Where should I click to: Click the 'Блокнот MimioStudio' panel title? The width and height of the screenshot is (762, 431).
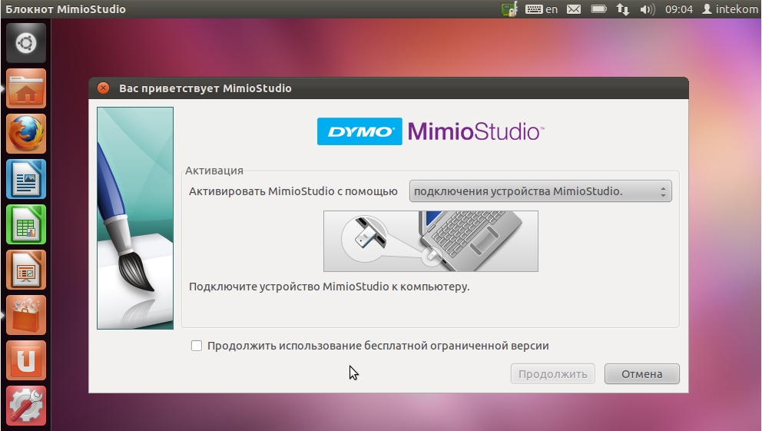(x=65, y=9)
